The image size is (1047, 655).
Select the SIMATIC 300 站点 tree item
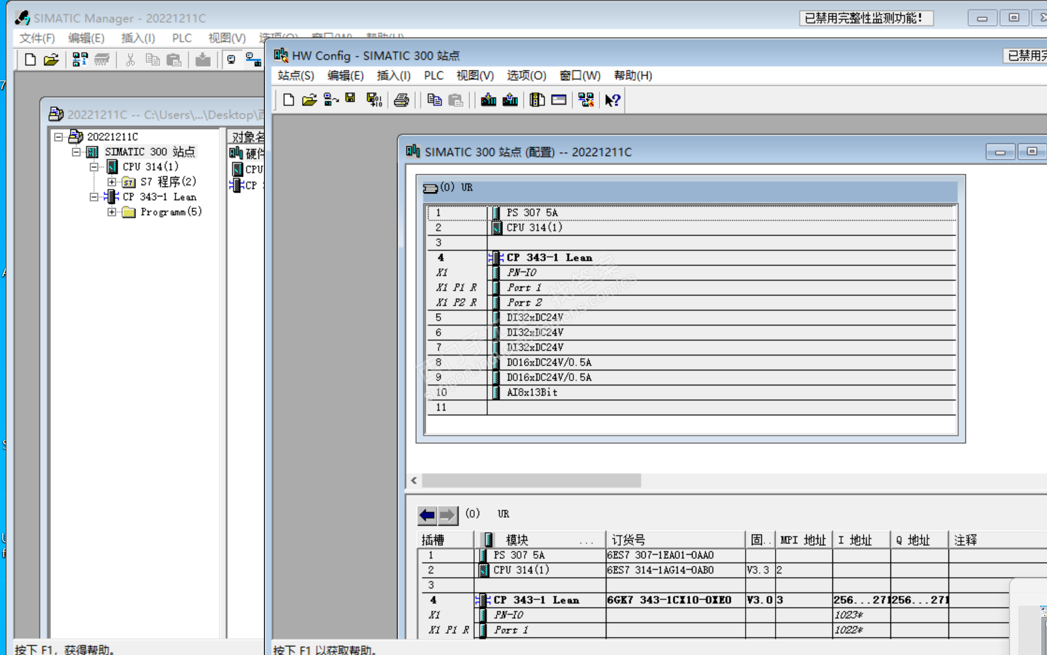(149, 152)
